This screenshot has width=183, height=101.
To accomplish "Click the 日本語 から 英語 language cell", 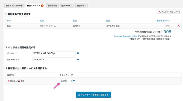I will click(x=113, y=26).
